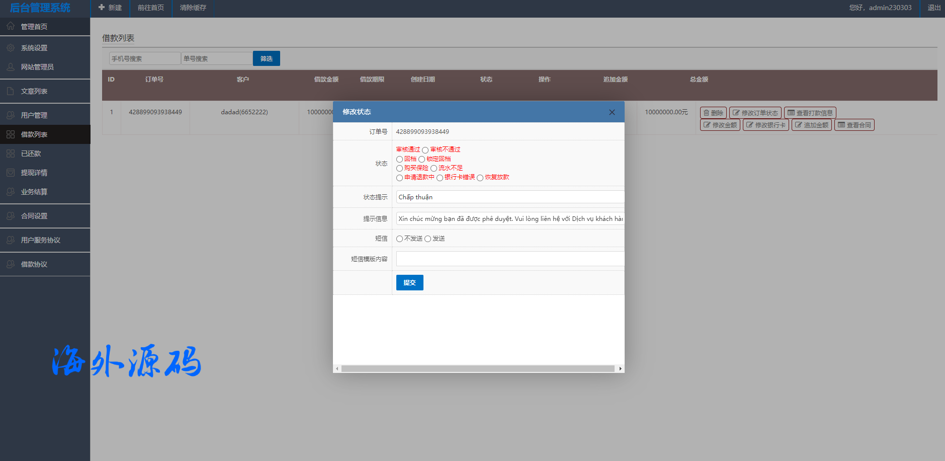Image resolution: width=945 pixels, height=461 pixels.
Task: Focus the 短信模版内容 text field
Action: (509, 259)
